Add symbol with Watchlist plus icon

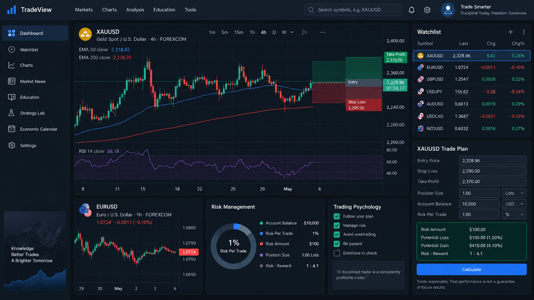click(511, 32)
